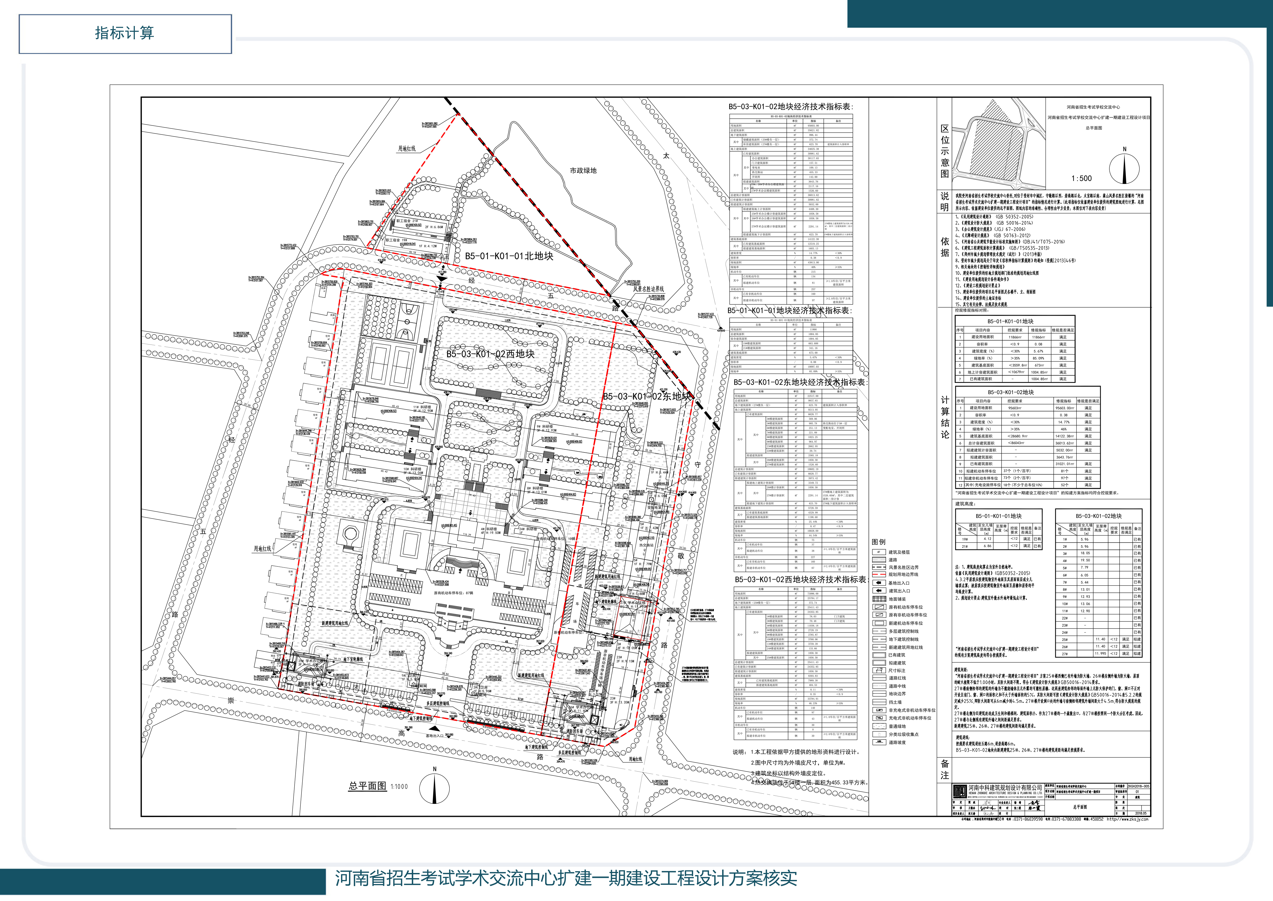This screenshot has height=901, width=1273.
Task: Click the 普通绿地 legend swatch
Action: pyautogui.click(x=879, y=726)
